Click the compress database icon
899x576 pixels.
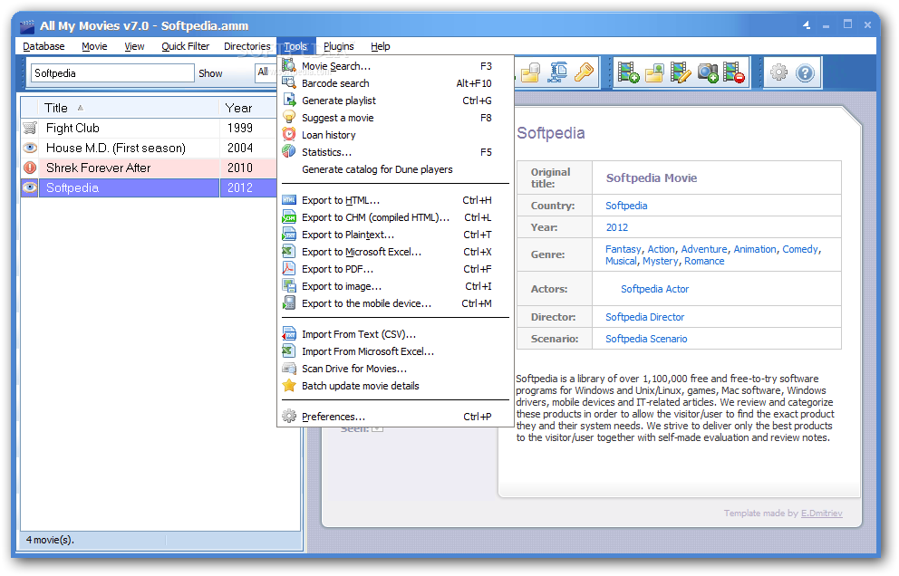pyautogui.click(x=558, y=72)
